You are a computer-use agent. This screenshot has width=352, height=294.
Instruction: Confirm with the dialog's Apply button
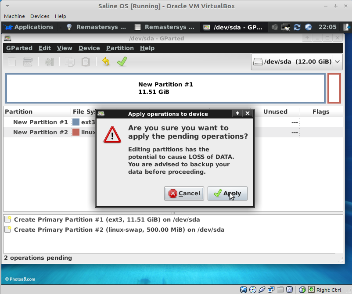point(227,193)
